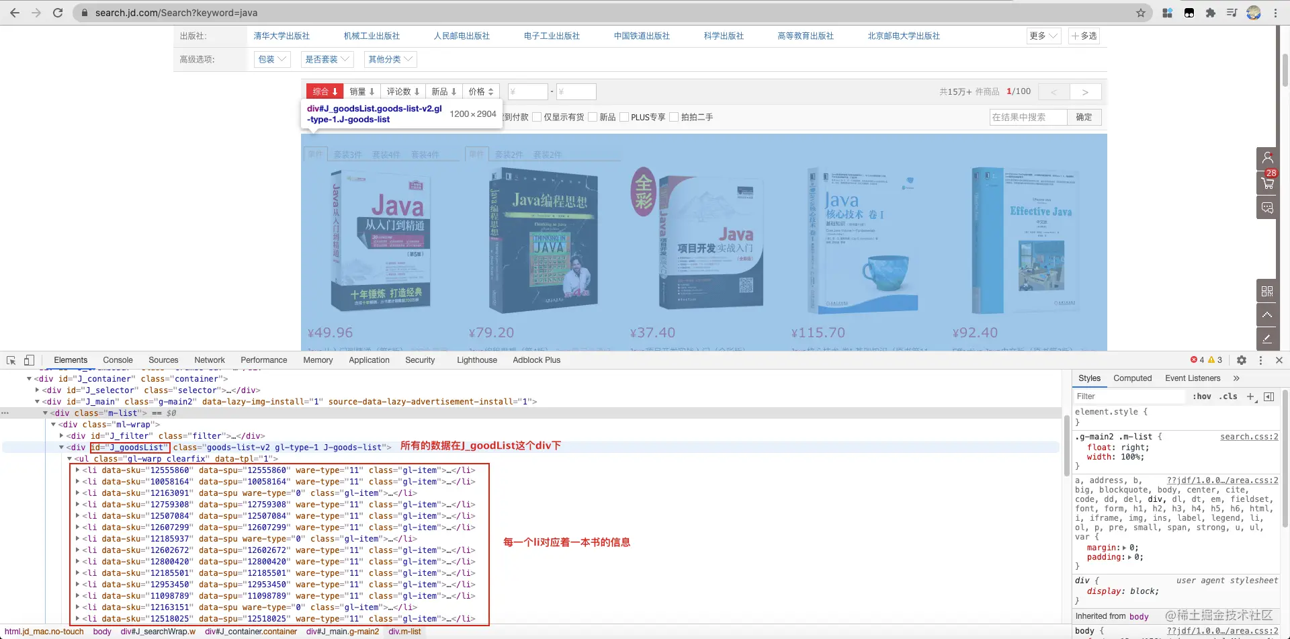Open the Chrome profile avatar
The width and height of the screenshot is (1290, 639).
click(1254, 13)
